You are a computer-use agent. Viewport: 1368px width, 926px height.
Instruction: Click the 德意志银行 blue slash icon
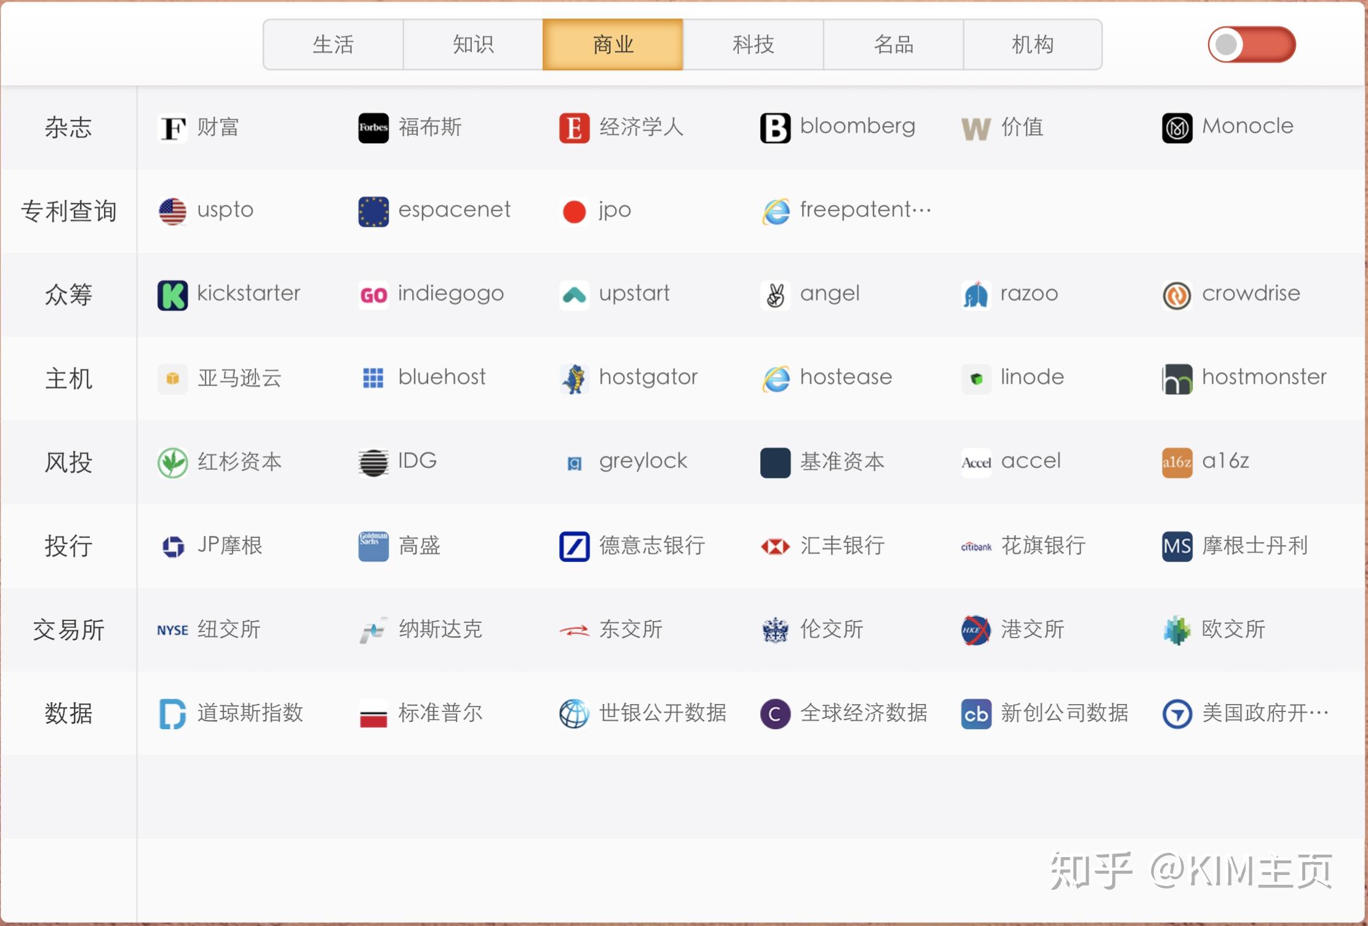pyautogui.click(x=575, y=546)
